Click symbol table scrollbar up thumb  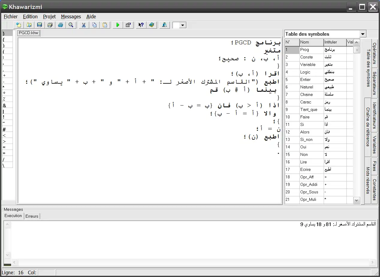[357, 50]
